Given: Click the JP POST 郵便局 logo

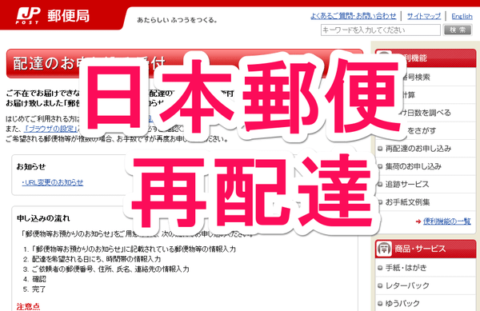Looking at the screenshot, I should coord(53,16).
